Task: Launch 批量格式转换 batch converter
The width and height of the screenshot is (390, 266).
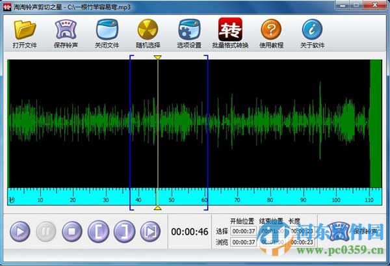Action: coord(230,34)
